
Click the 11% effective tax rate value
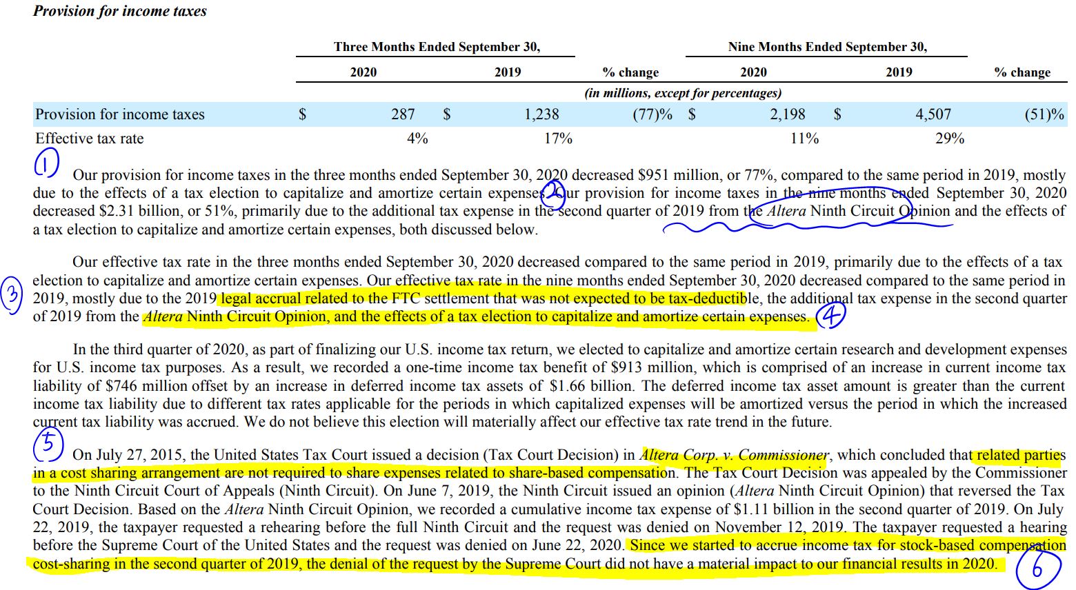pos(804,139)
